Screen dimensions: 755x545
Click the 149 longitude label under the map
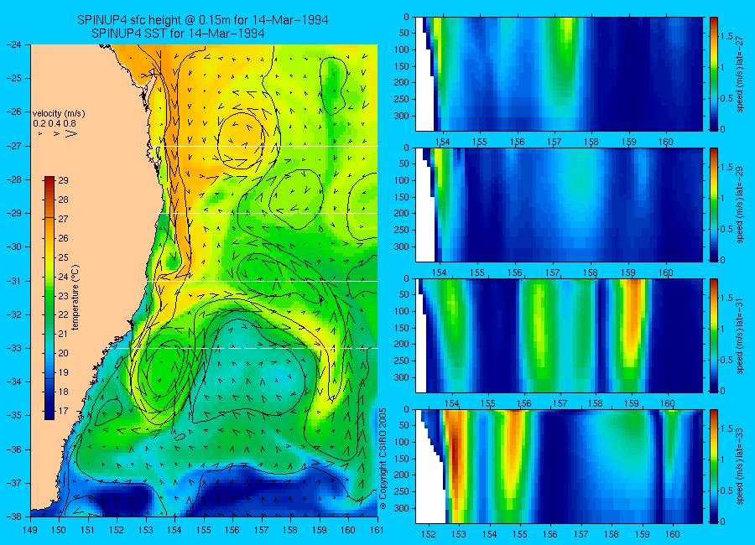pos(30,530)
